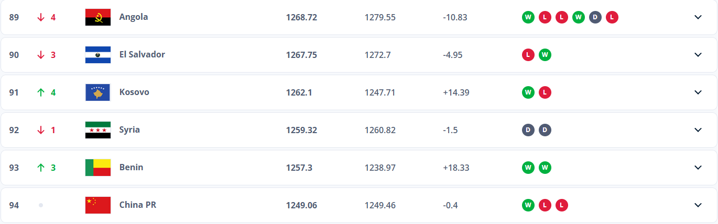Click Syria's first gray D result badge
Image resolution: width=718 pixels, height=224 pixels.
coord(528,130)
